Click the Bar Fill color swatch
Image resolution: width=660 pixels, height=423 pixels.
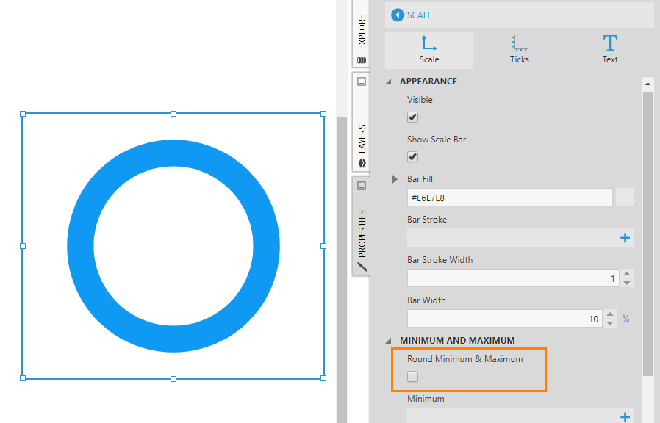[624, 198]
